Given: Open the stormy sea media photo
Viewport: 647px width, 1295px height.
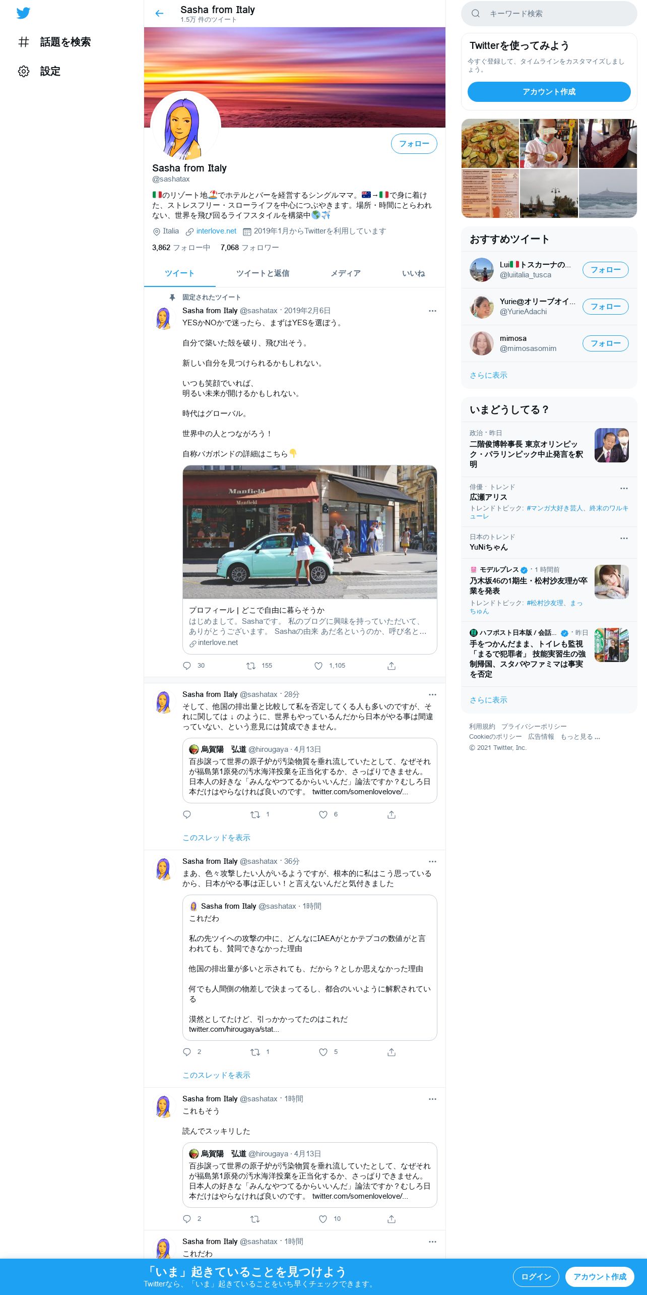Looking at the screenshot, I should pos(608,194).
